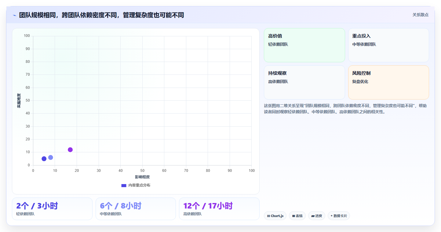Open the 风险控制 card

click(388, 82)
